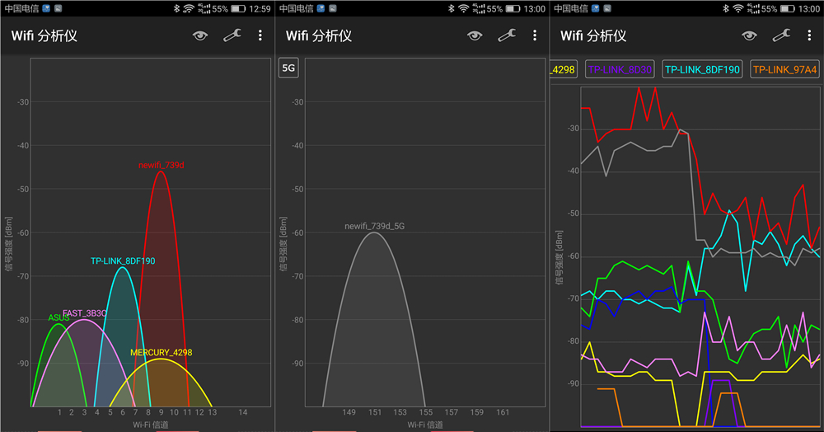Tap the Wifi 分析仪 title above the 5G graph
This screenshot has height=432, width=824.
319,36
